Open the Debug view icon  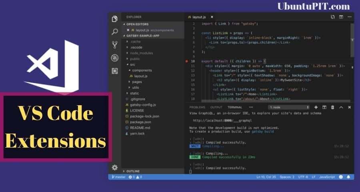pyautogui.click(x=115, y=58)
